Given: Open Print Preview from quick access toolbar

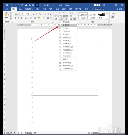Looking at the screenshot, I should coord(18,5).
